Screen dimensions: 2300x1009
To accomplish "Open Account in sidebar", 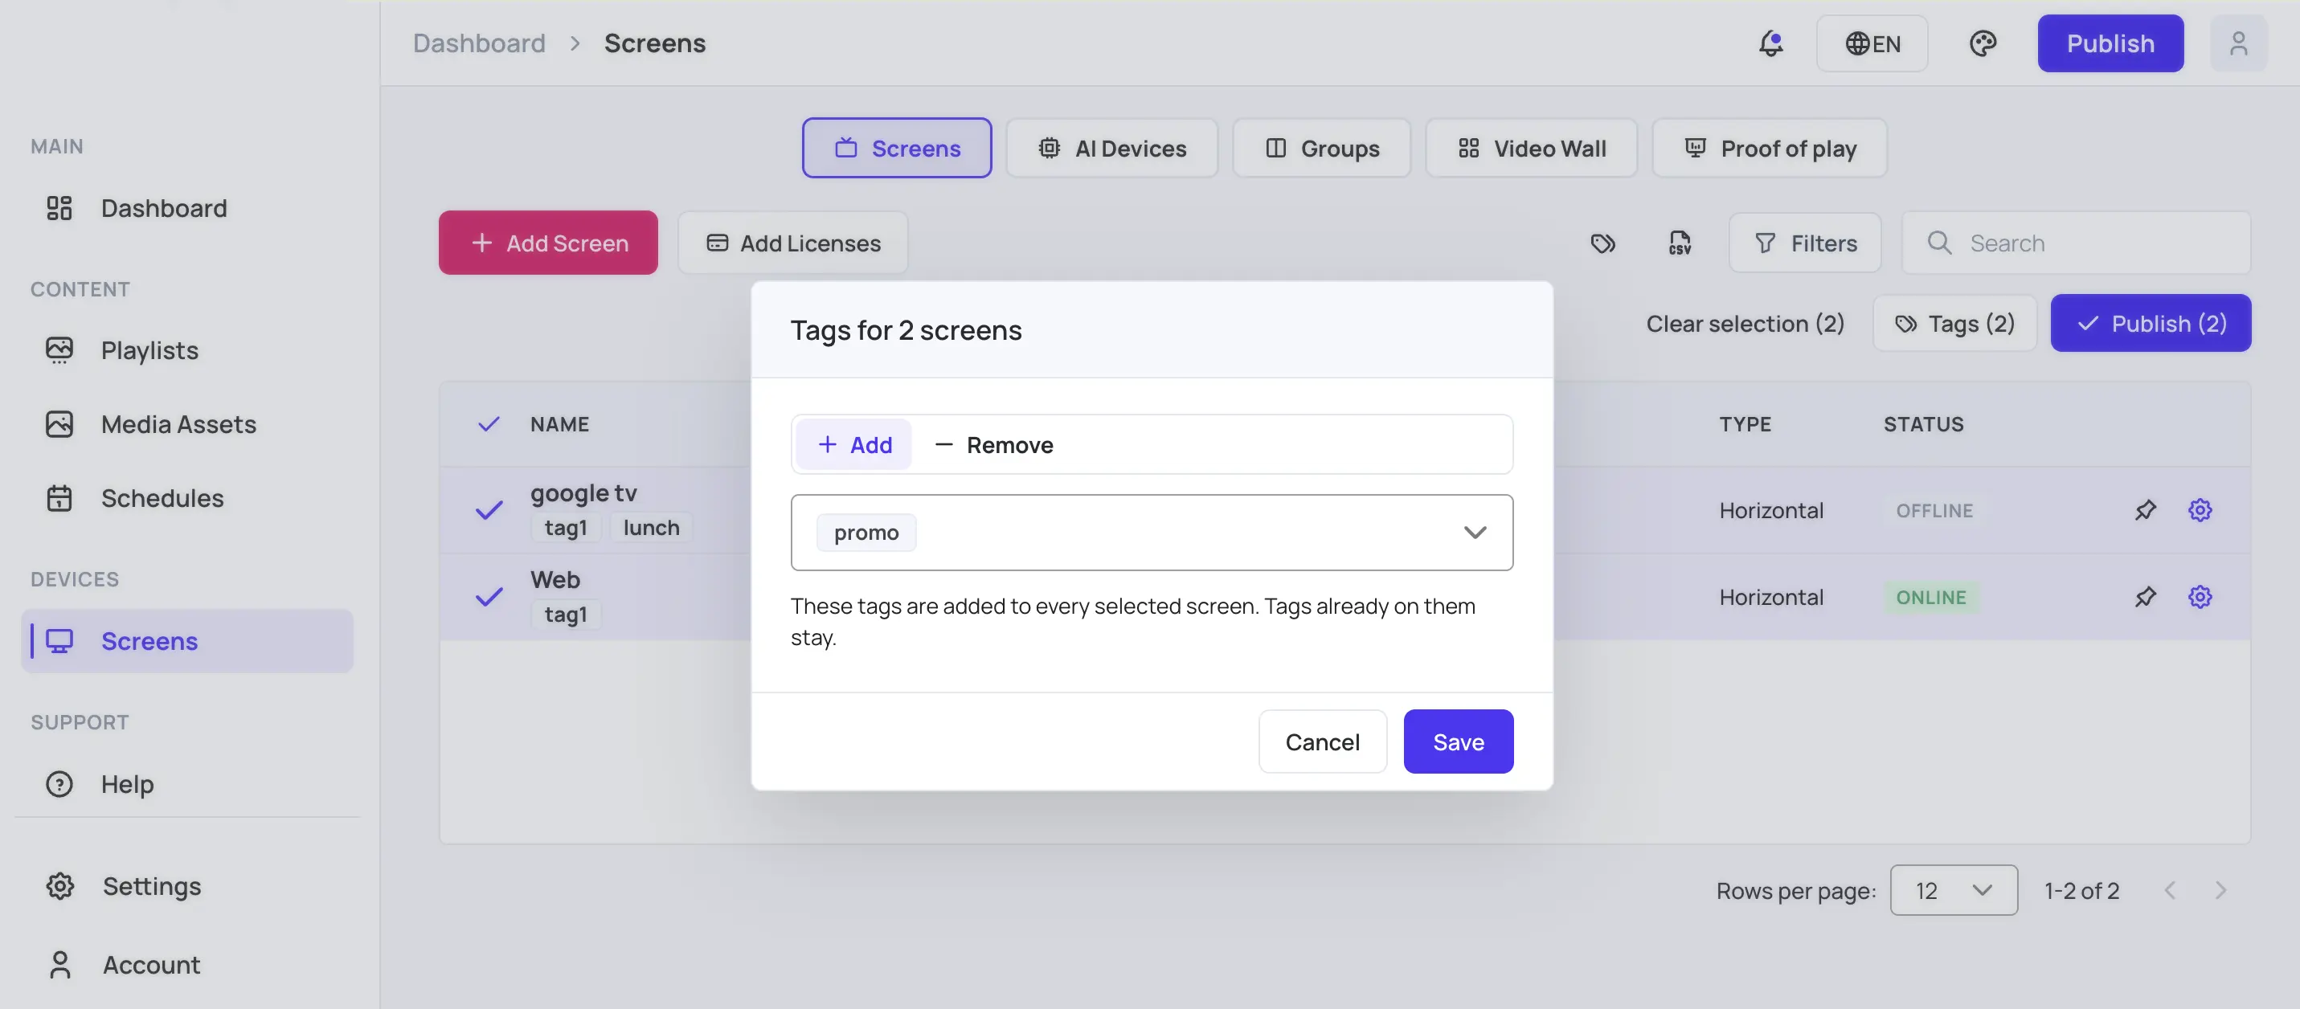I will [186, 964].
